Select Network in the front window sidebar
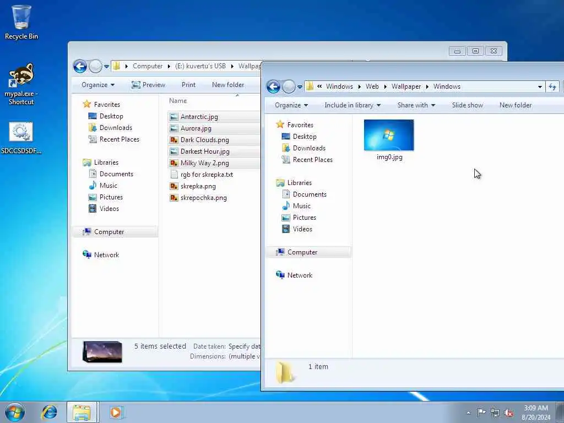Screen dimensions: 564x423 click(x=300, y=275)
